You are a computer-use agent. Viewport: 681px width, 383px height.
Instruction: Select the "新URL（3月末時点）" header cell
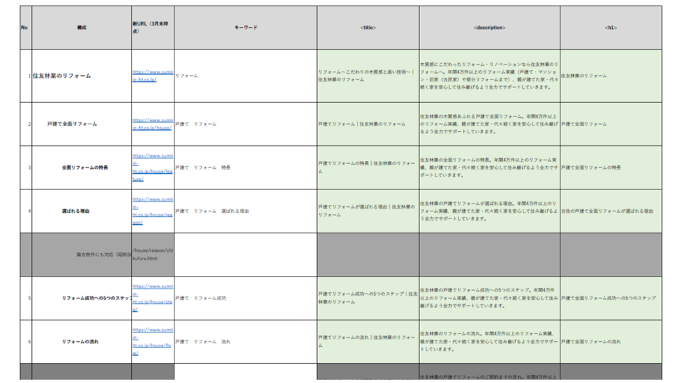[153, 28]
